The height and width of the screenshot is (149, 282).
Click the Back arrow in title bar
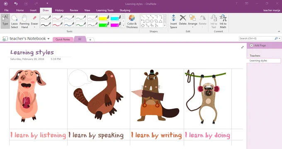pos(6,4)
